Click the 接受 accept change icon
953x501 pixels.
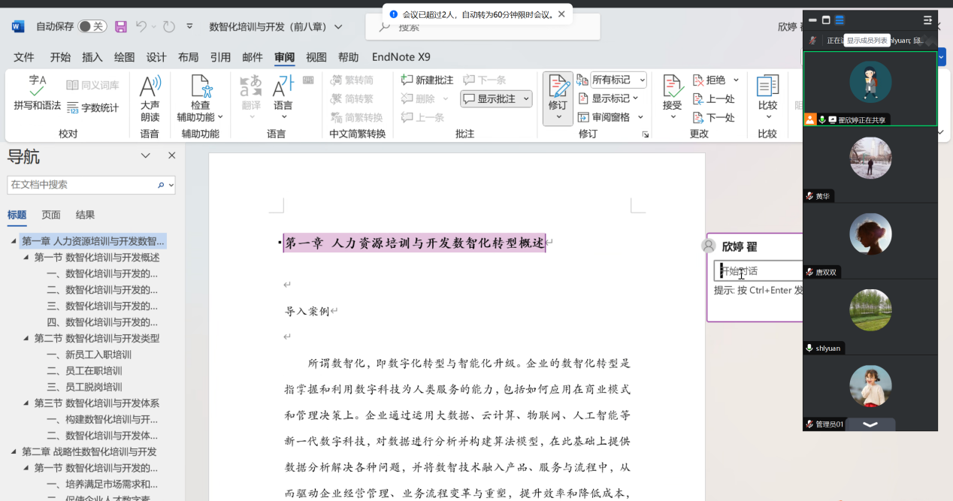click(672, 96)
